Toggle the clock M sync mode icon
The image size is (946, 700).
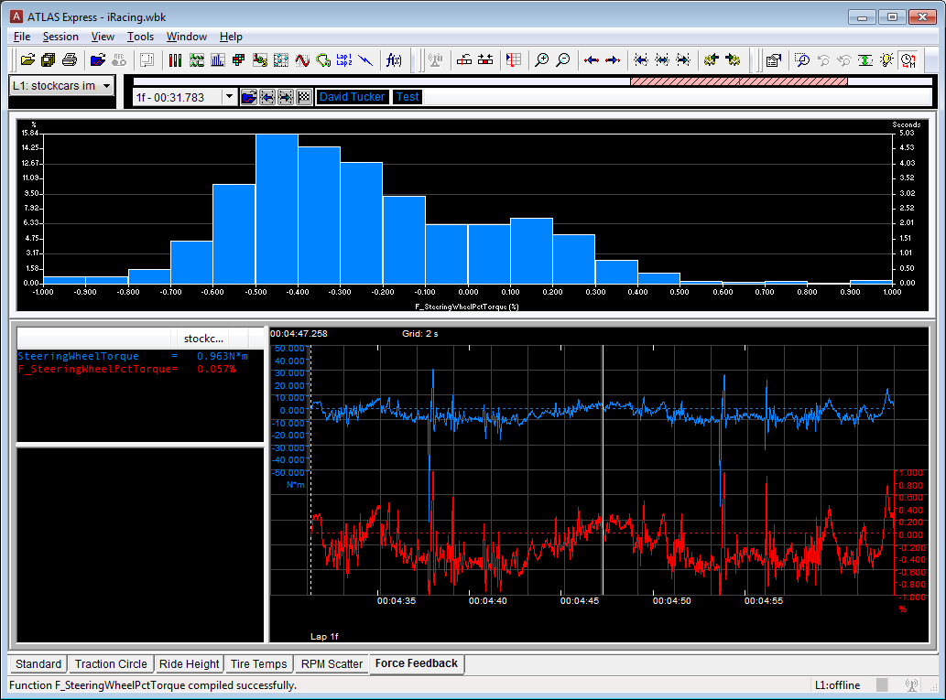coord(908,59)
